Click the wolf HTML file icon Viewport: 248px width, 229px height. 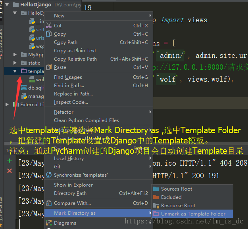(32, 79)
